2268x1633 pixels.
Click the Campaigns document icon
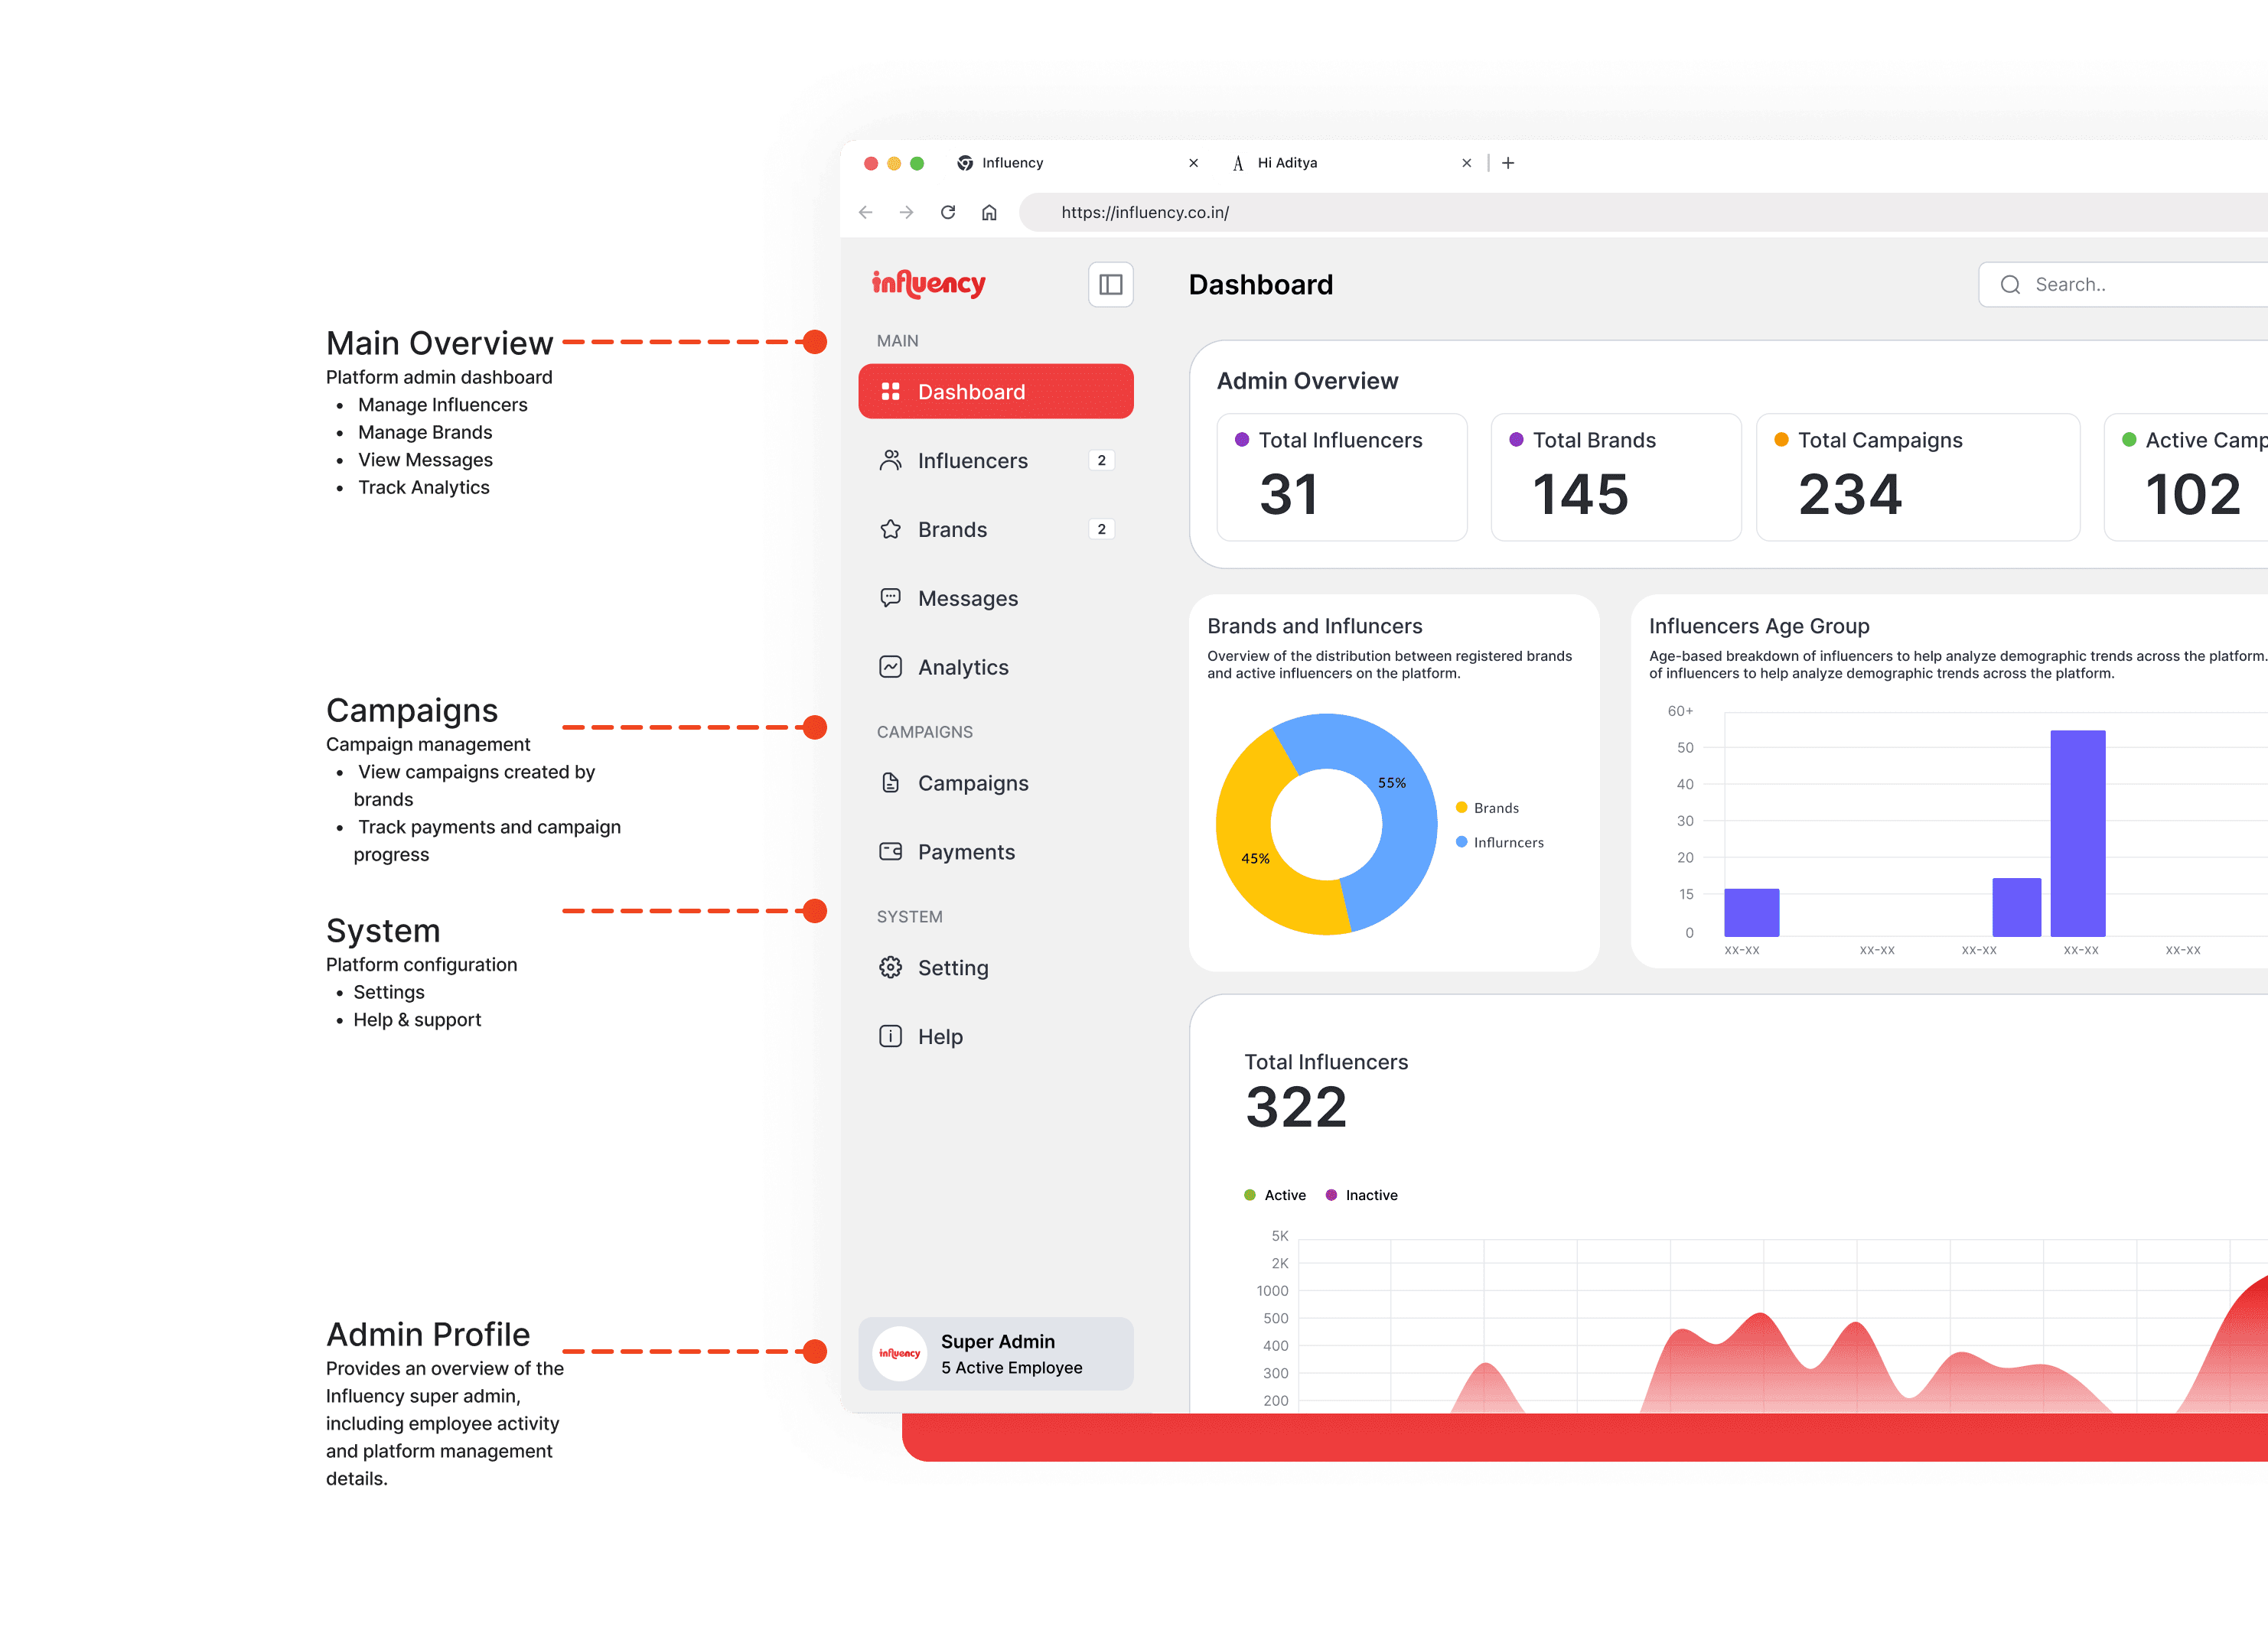tap(890, 782)
